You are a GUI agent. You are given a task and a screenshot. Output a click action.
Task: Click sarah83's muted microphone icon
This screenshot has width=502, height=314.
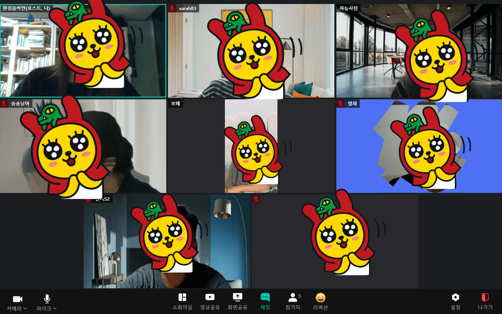point(172,8)
